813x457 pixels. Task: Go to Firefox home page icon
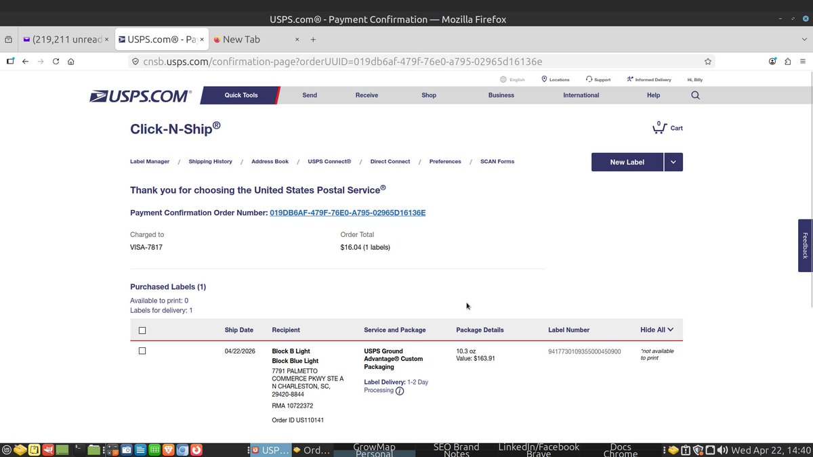(x=71, y=61)
